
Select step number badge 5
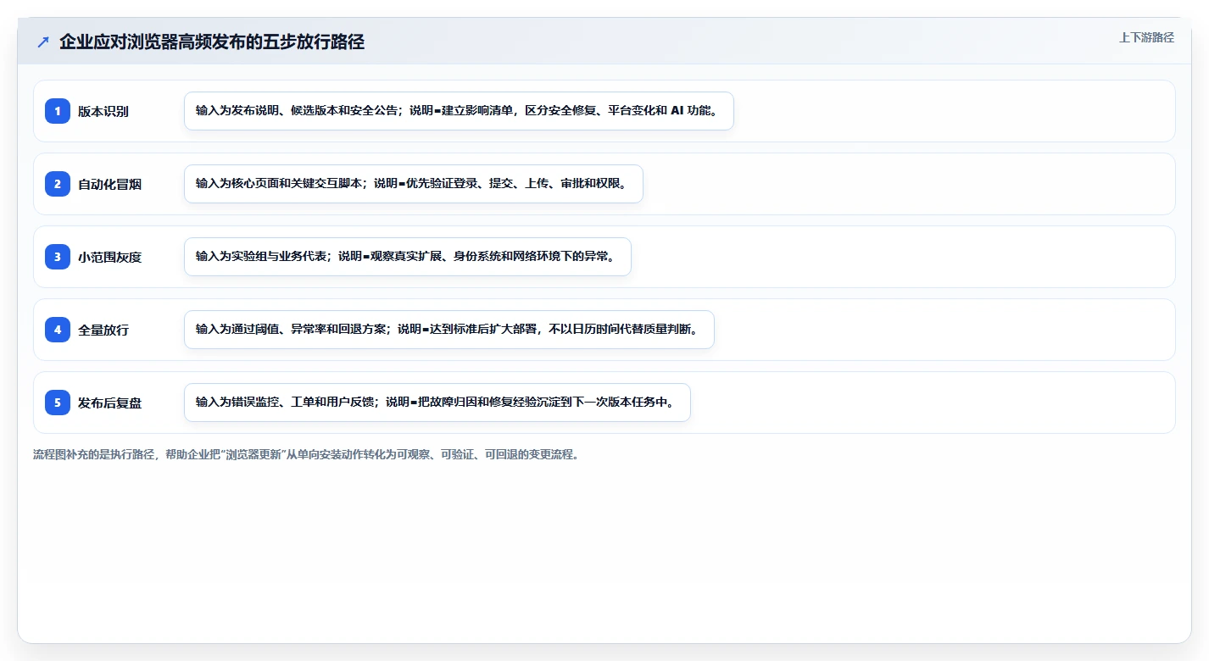58,403
